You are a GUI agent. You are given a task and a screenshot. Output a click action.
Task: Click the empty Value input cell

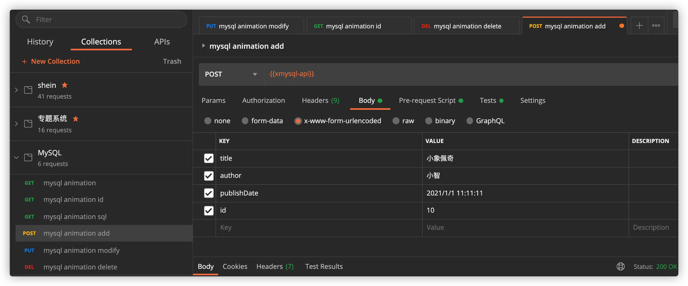tap(525, 228)
